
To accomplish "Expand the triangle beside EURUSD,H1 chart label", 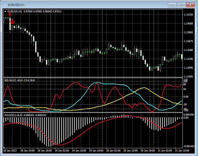I will [5, 12].
